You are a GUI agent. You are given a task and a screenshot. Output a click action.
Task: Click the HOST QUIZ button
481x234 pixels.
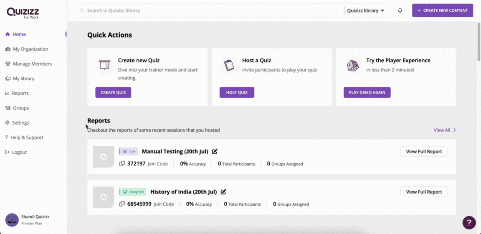coord(237,92)
